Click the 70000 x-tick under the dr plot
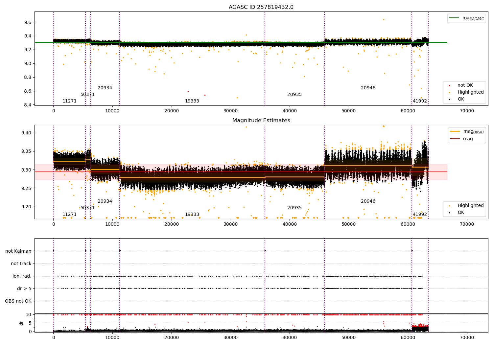This screenshot has height=345, width=493. [x=467, y=337]
